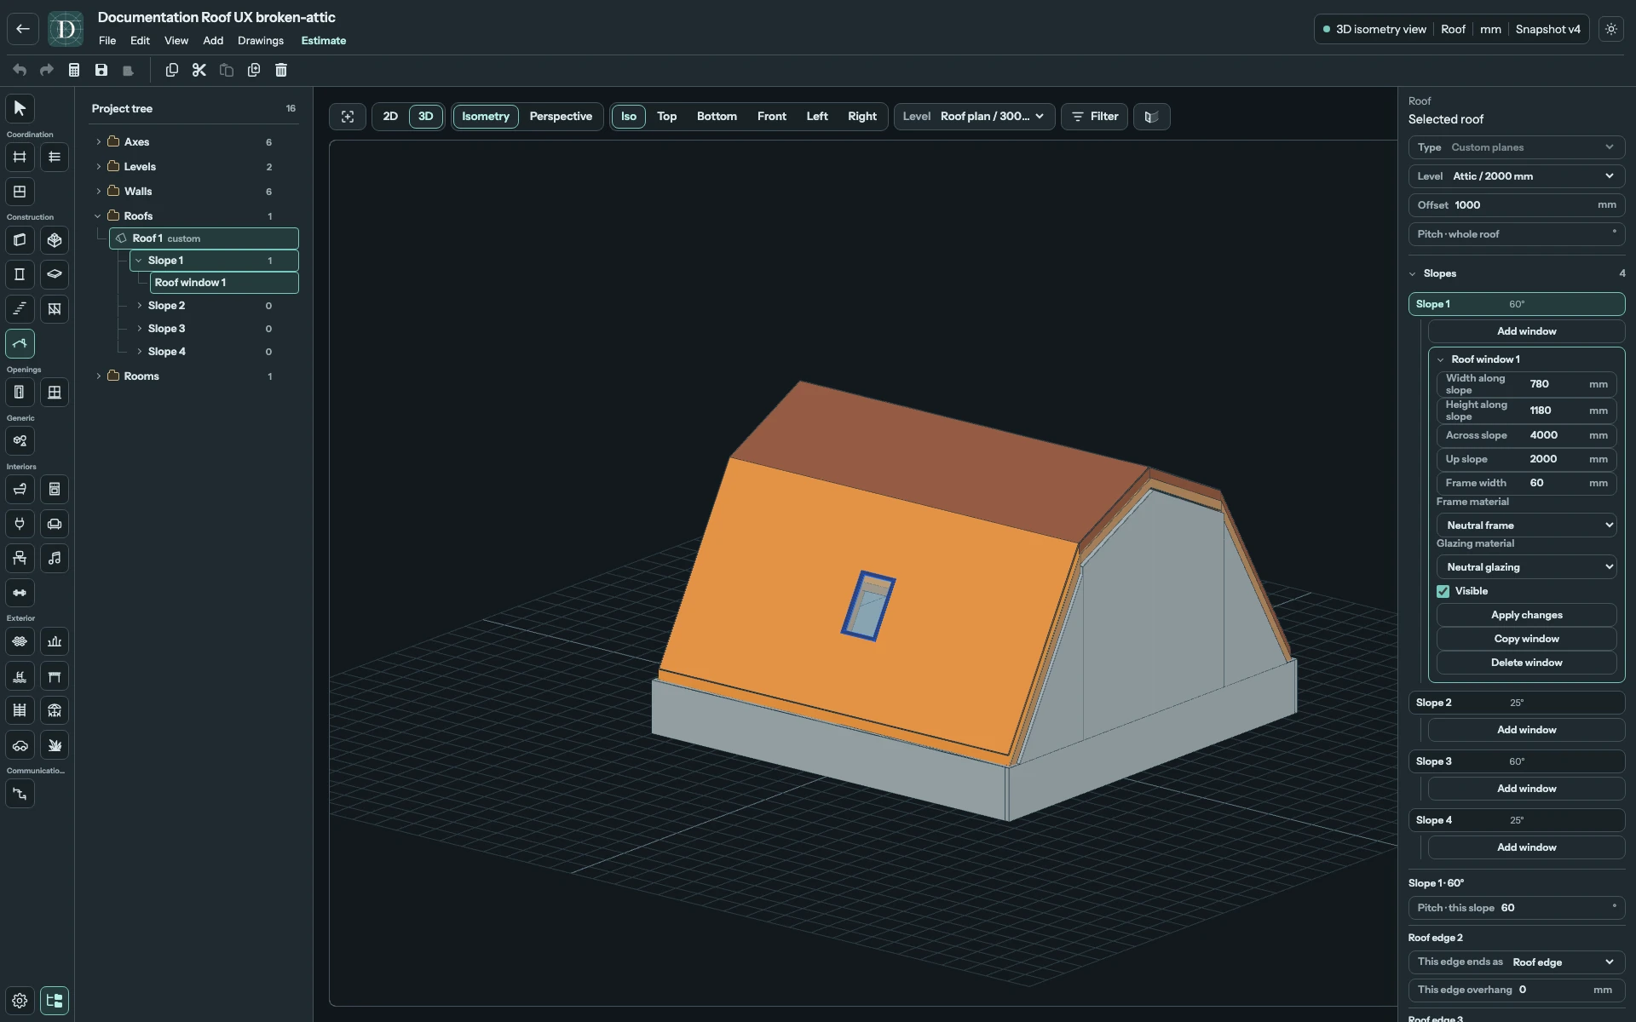The image size is (1636, 1022).
Task: Click Add window under Slope 2
Action: [1526, 730]
